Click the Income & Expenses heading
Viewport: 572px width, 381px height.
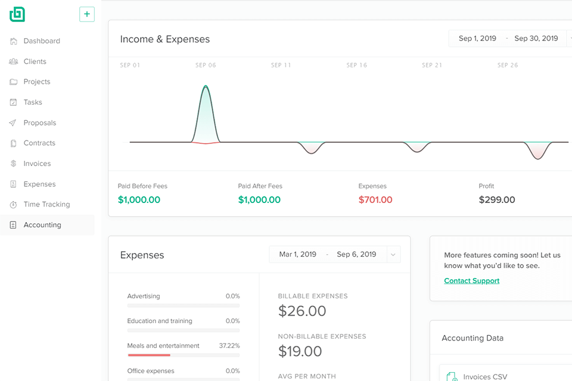point(165,39)
